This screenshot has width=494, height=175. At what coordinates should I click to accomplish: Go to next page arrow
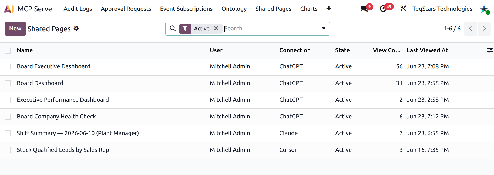(484, 29)
